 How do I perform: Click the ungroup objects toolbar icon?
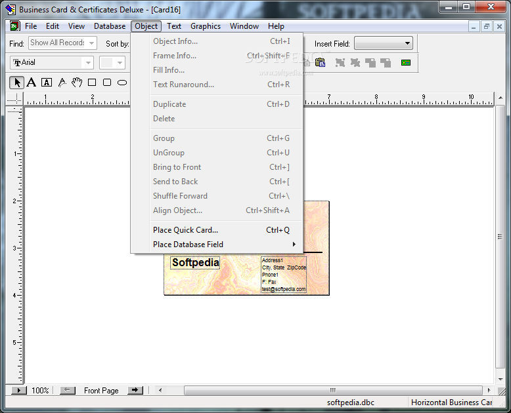pos(355,62)
